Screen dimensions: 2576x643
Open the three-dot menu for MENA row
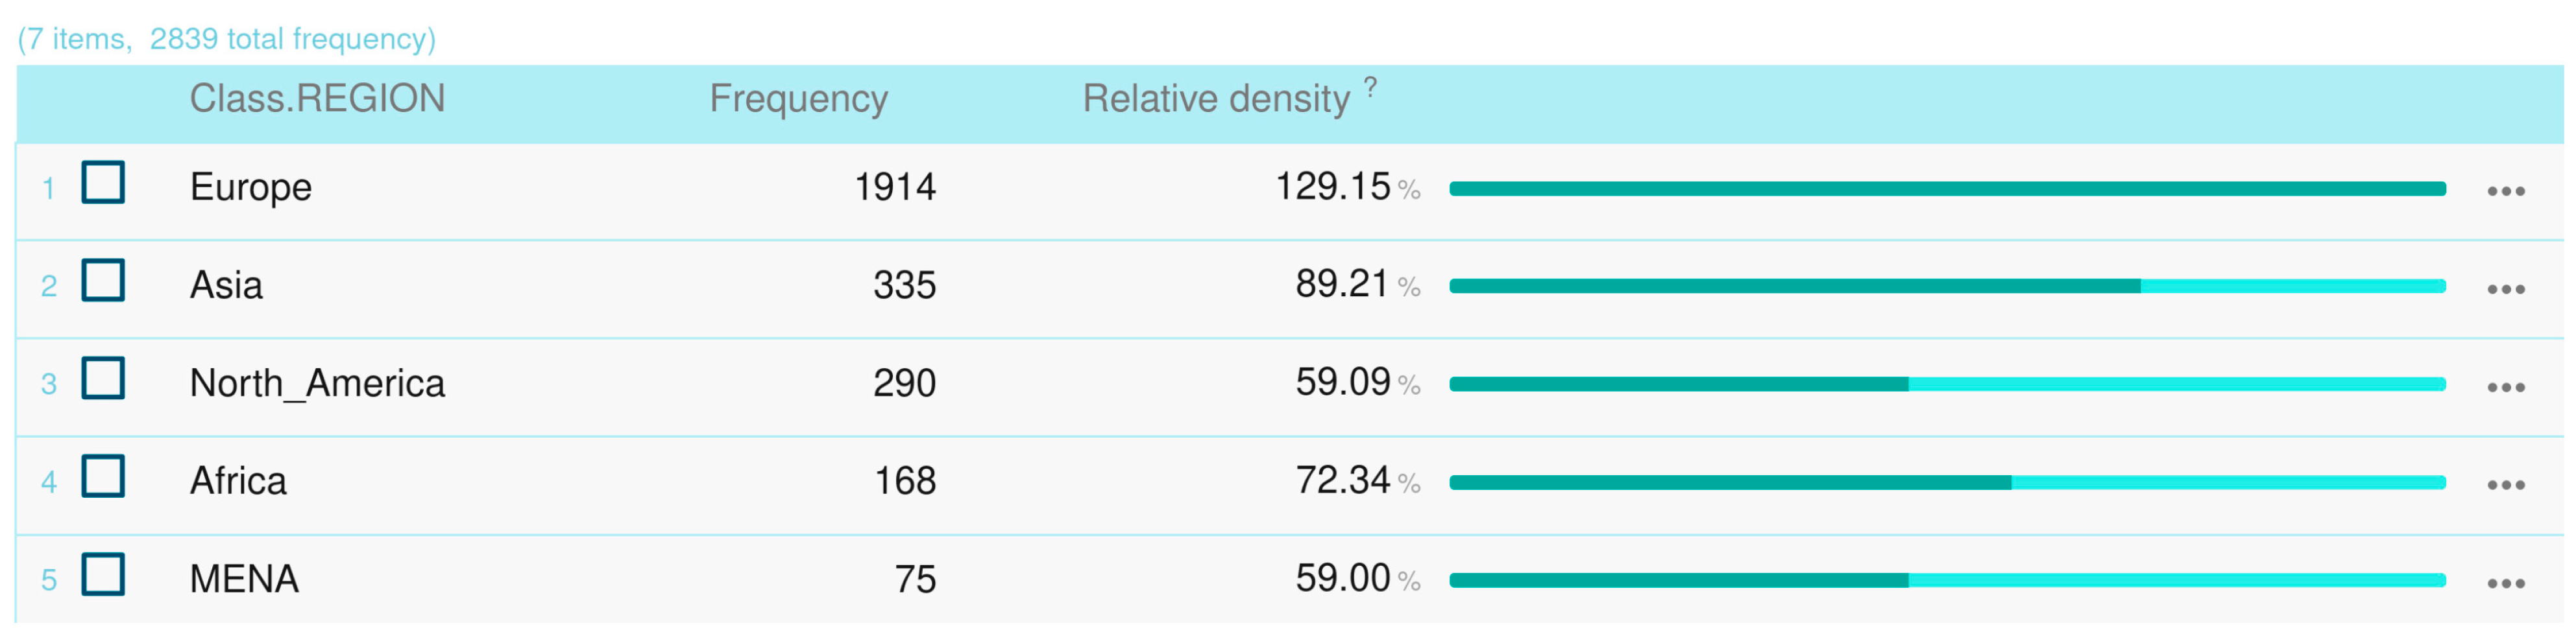tap(2505, 583)
